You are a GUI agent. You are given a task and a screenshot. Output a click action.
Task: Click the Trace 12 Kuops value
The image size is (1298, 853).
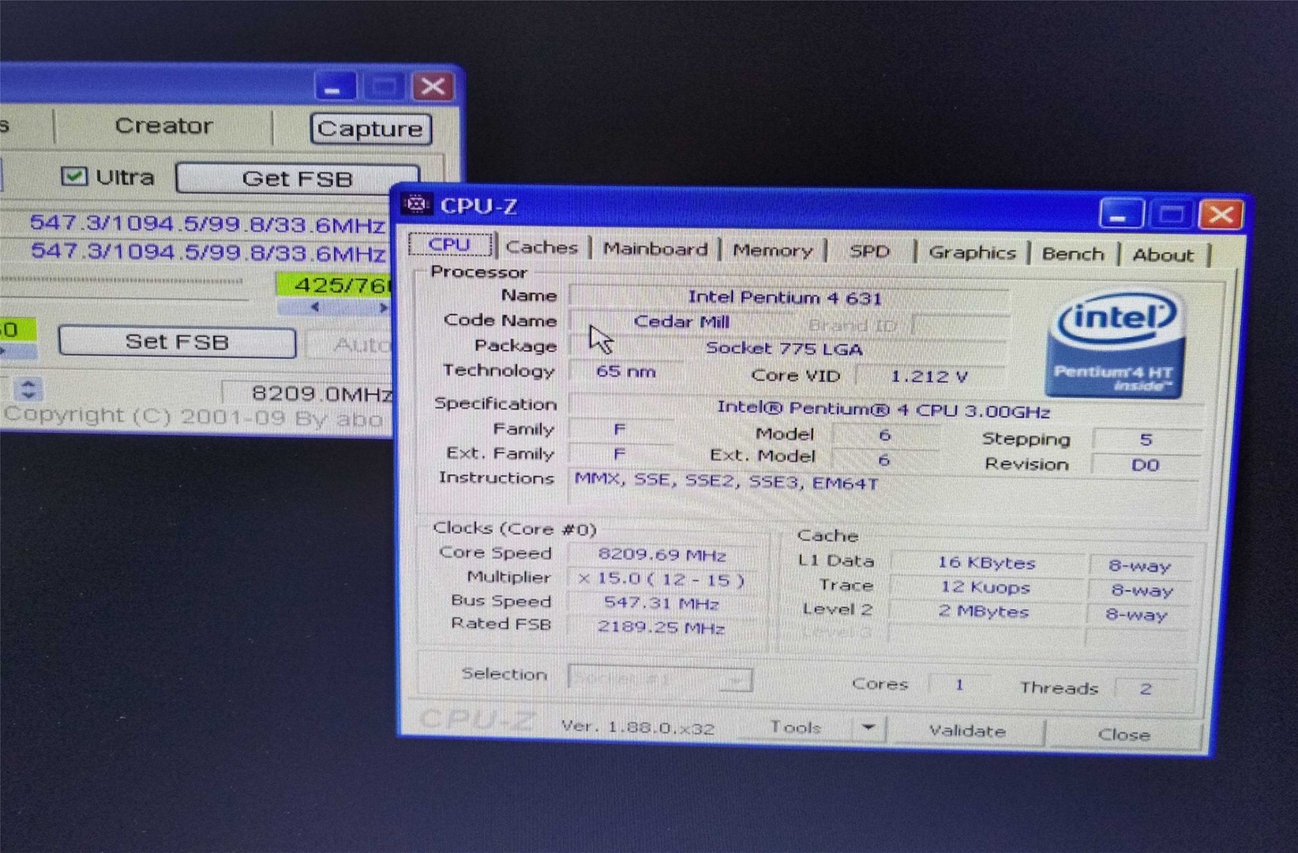click(x=986, y=588)
